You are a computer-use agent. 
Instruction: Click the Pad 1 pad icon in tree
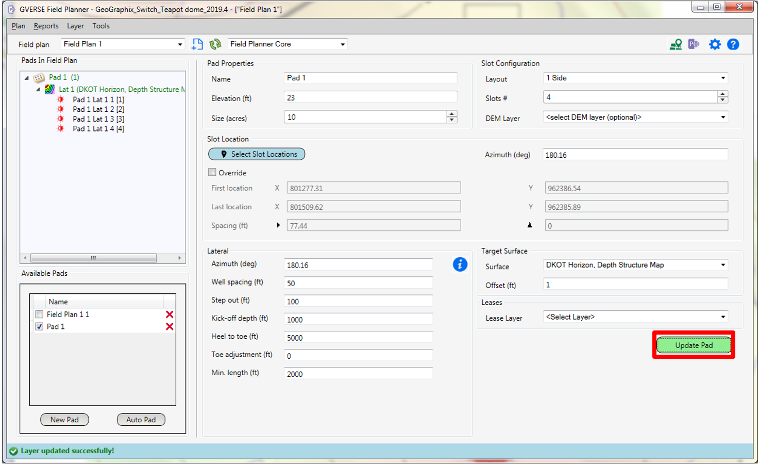[x=39, y=77]
